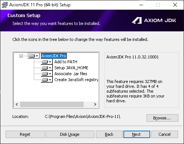This screenshot has width=184, height=144.
Task: Click the installer icon in the title bar
Action: click(x=4, y=5)
